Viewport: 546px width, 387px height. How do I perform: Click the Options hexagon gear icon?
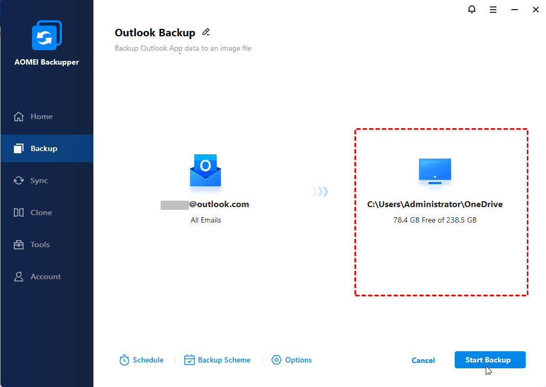coord(276,360)
